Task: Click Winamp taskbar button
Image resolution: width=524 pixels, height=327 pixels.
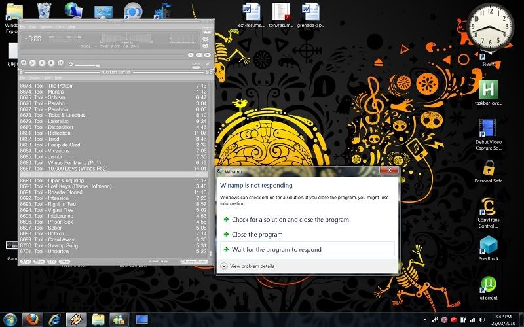Action: tap(76, 320)
